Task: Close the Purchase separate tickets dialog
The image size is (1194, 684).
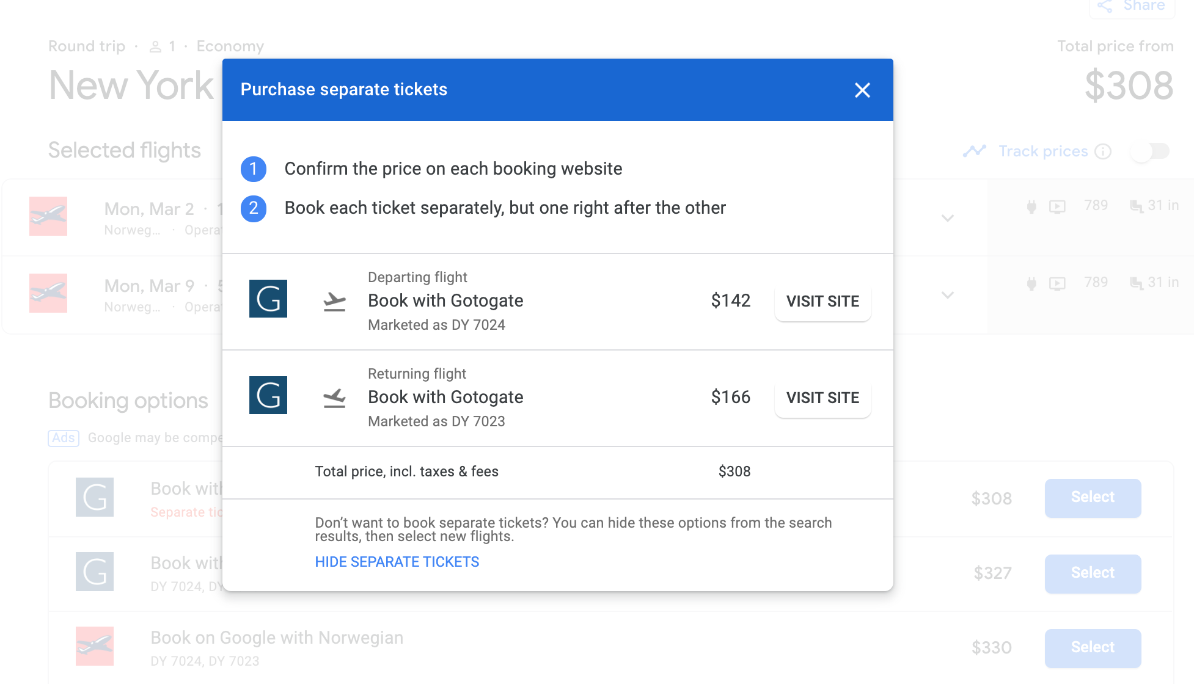Action: click(862, 90)
